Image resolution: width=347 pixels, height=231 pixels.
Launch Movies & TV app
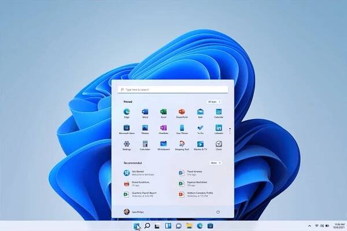[x=200, y=143]
